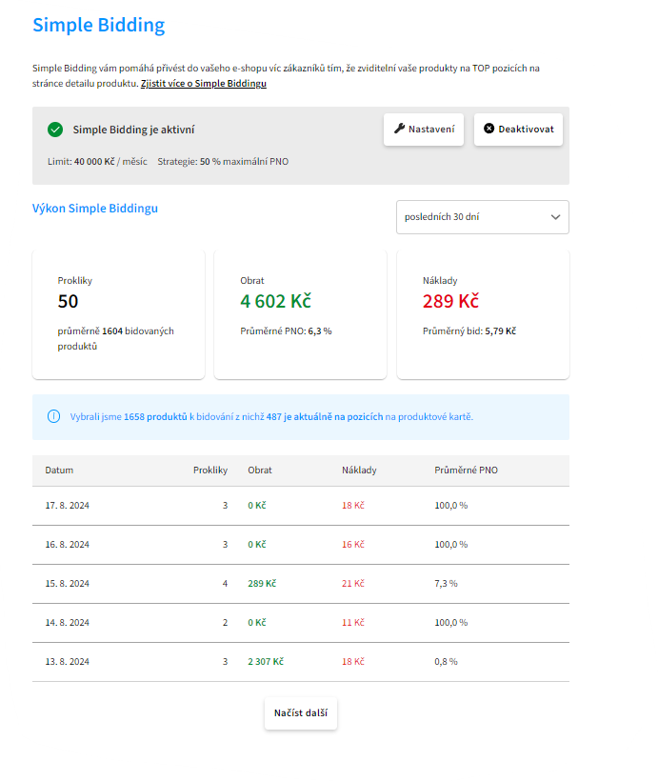The width and height of the screenshot is (658, 781).
Task: Click PNO '0,8 %' in 13. 8. row
Action: point(446,662)
